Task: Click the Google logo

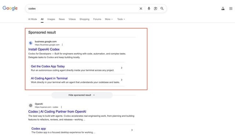Action: (x=10, y=8)
